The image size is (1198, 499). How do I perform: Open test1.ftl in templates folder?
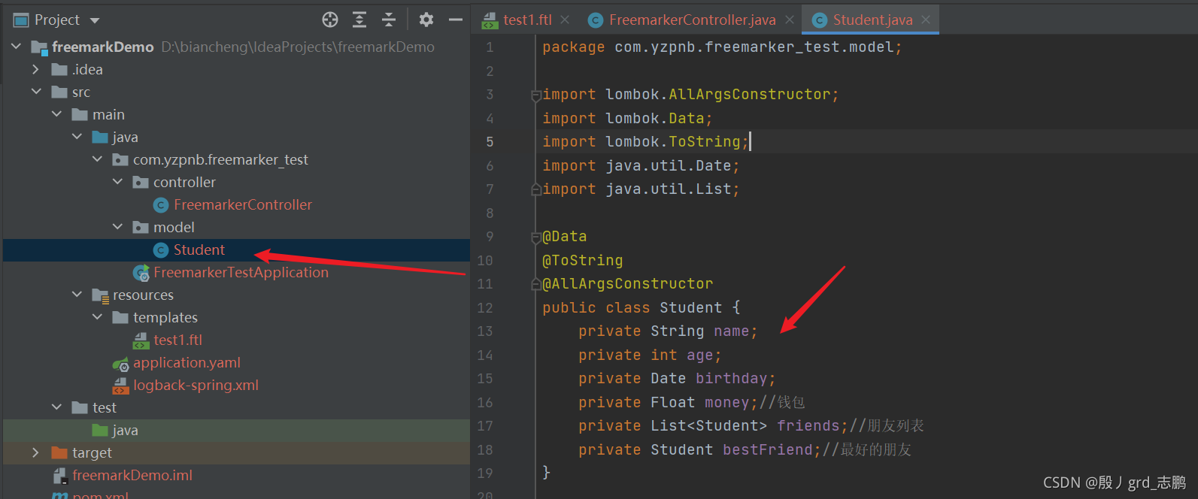tap(177, 340)
